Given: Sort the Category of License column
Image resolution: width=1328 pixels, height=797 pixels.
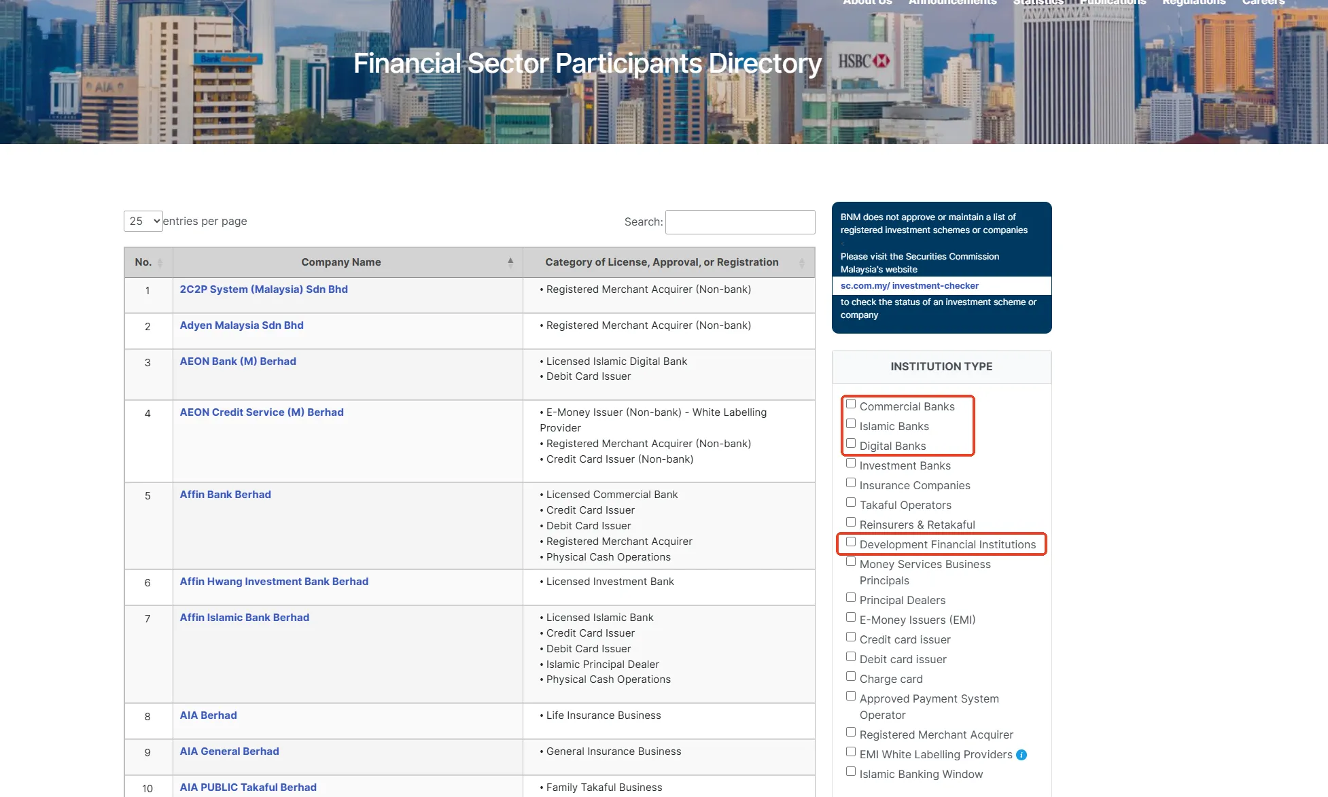Looking at the screenshot, I should [x=801, y=262].
